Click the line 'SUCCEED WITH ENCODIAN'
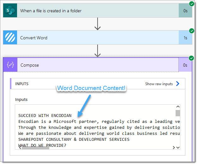 point(45,115)
